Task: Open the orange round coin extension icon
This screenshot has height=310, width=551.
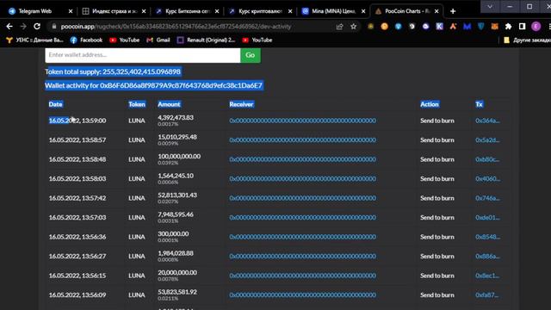Action: click(385, 27)
